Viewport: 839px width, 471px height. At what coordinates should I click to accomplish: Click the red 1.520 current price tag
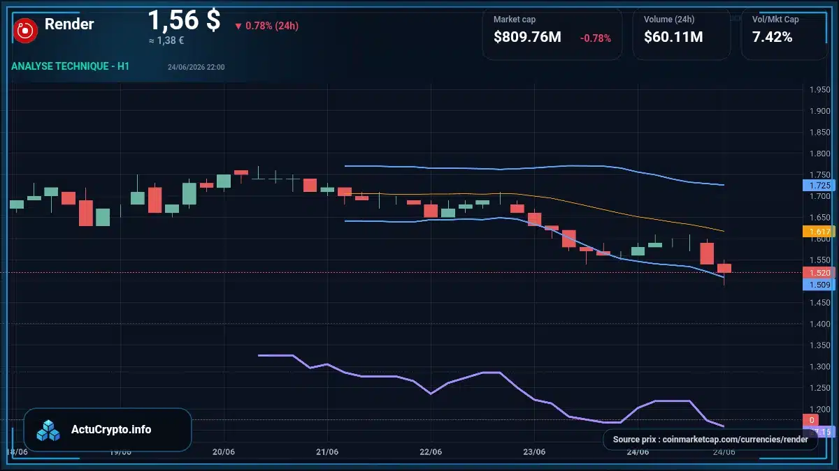click(x=819, y=272)
